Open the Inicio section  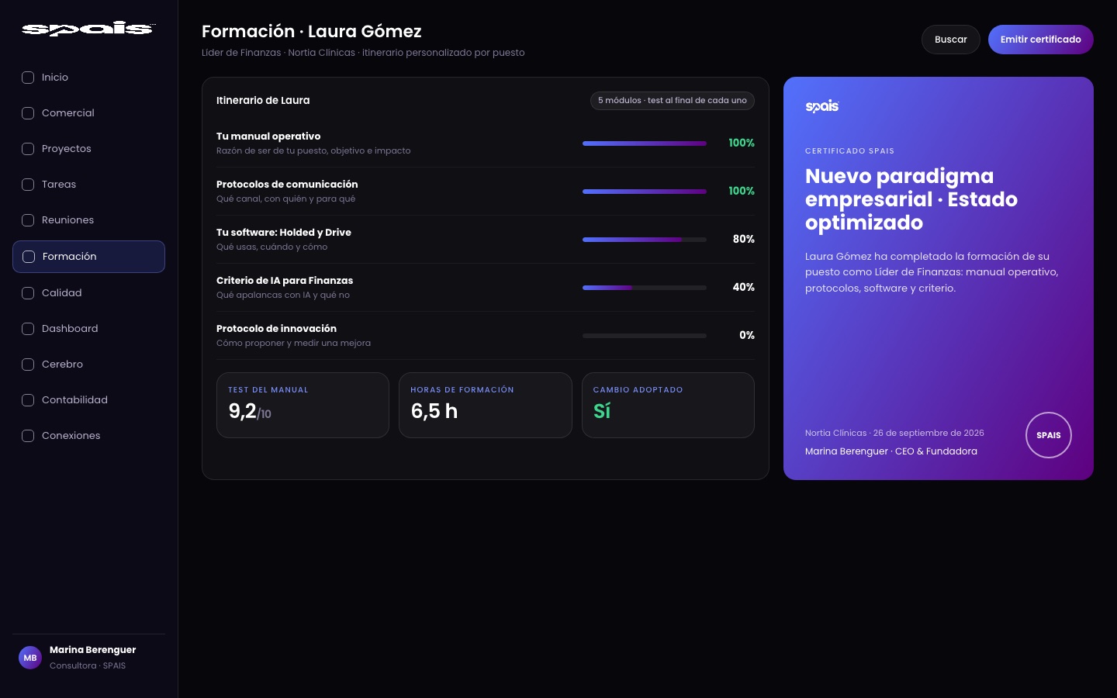point(88,78)
